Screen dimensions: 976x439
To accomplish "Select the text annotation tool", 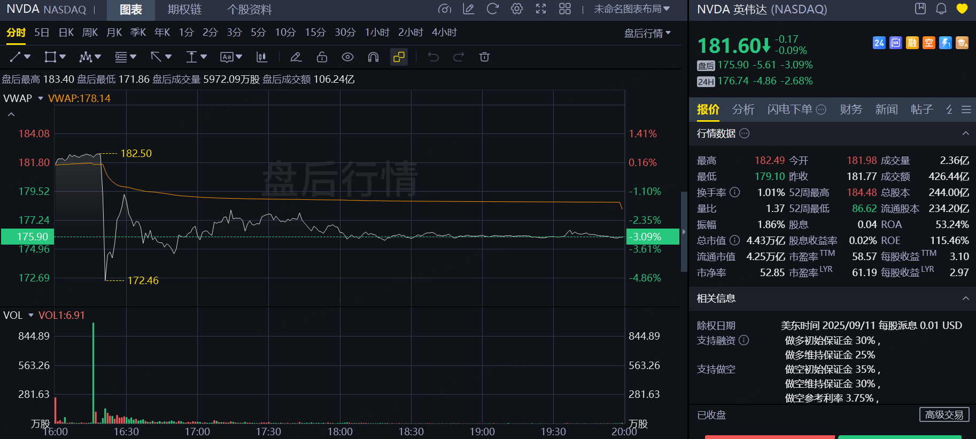I will tap(227, 57).
